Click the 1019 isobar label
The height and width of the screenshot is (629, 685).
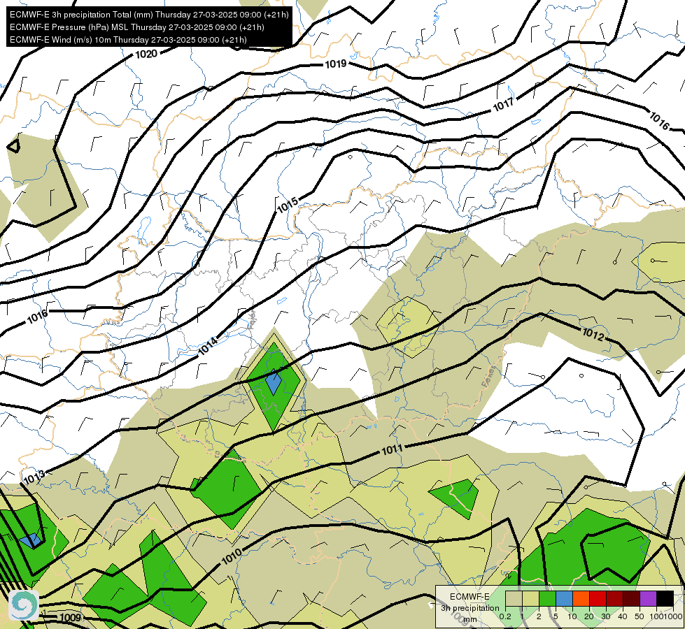point(336,64)
